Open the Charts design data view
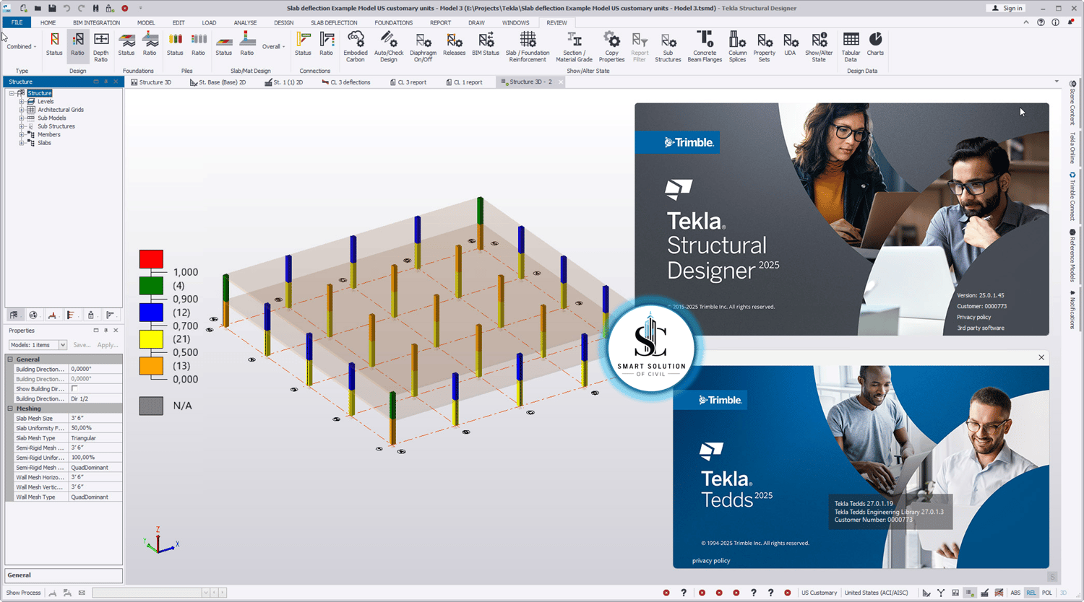 pyautogui.click(x=875, y=44)
